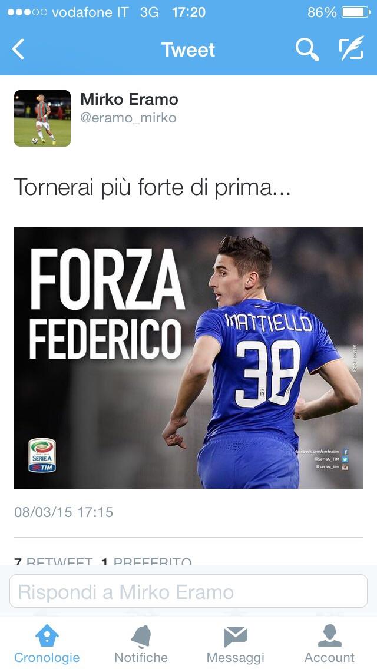Focus the Rispondi a Mirko Eramo field
Viewport: 377px width, 669px height.
coord(188,591)
